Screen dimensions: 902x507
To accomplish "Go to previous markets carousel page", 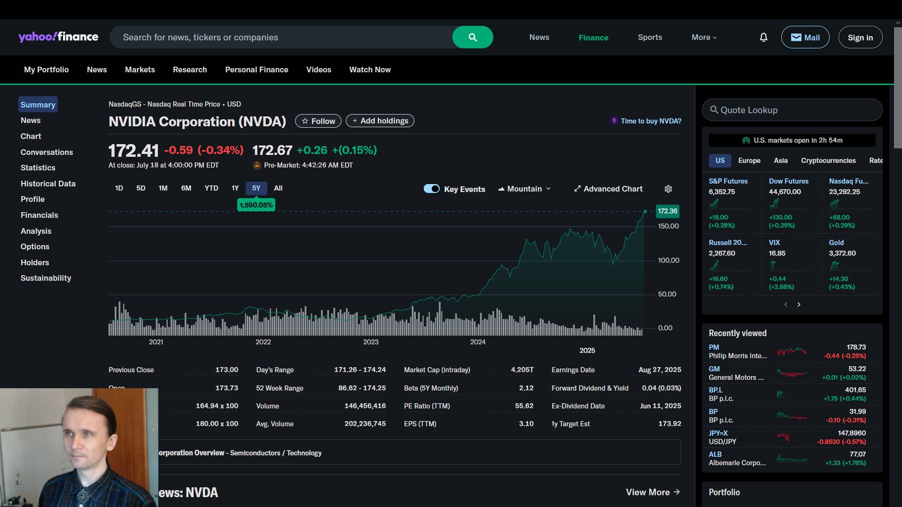I will (x=785, y=305).
